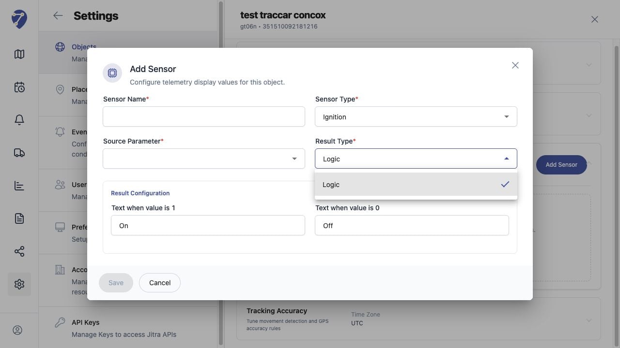
Task: Open notifications bell icon in sidebar
Action: (19, 120)
